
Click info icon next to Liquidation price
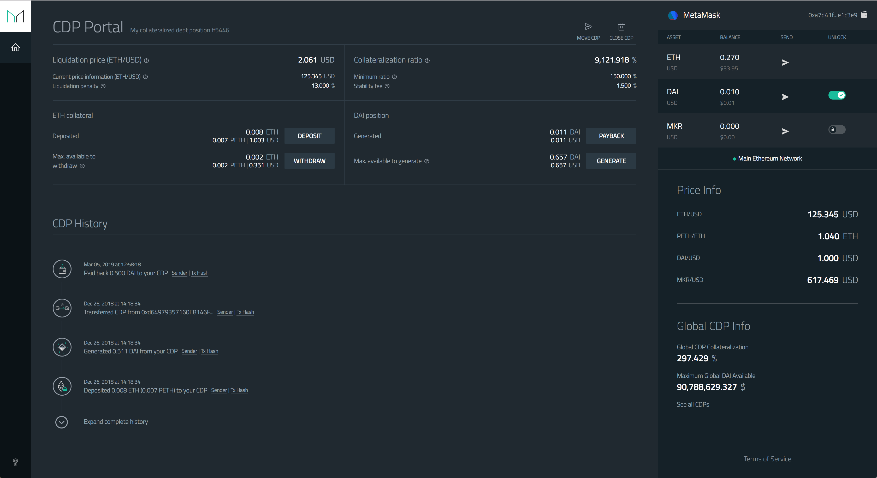[x=146, y=60]
